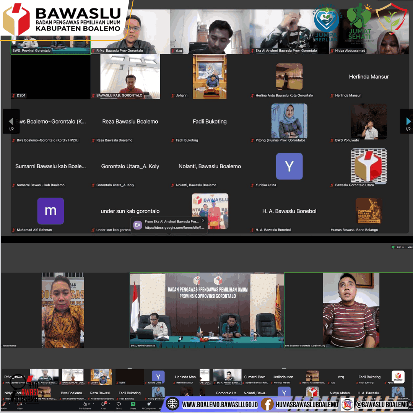This screenshot has width=413, height=413.
Task: Click the green Share screen icon
Action: [x=133, y=404]
